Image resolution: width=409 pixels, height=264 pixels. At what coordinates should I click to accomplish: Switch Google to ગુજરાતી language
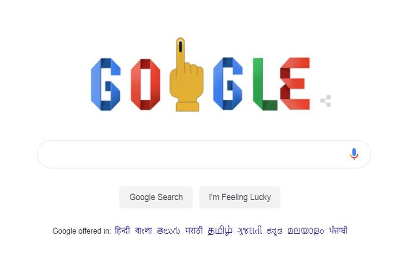point(250,231)
